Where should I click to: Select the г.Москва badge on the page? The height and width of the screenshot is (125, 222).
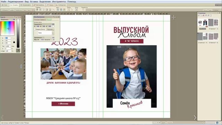point(63,104)
